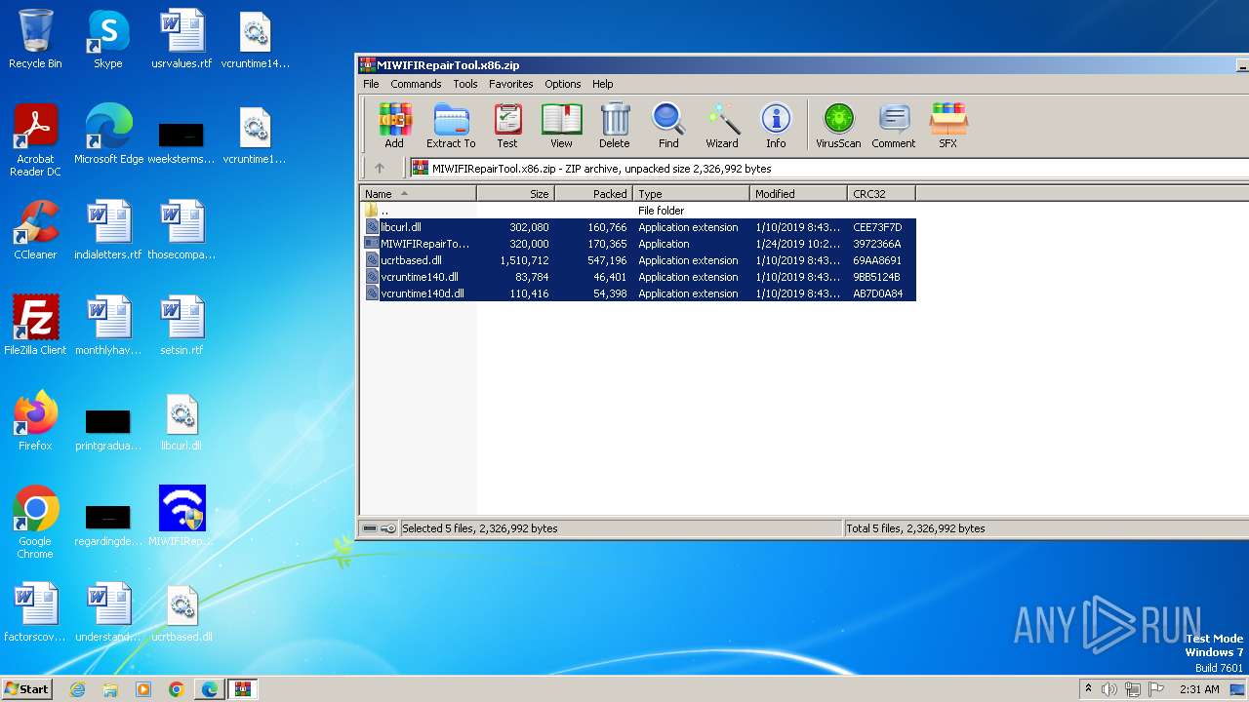Select Google Chrome desktop shortcut
This screenshot has height=702, width=1249.
point(35,523)
